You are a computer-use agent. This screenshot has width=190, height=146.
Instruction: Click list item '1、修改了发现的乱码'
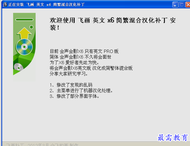[71, 85]
